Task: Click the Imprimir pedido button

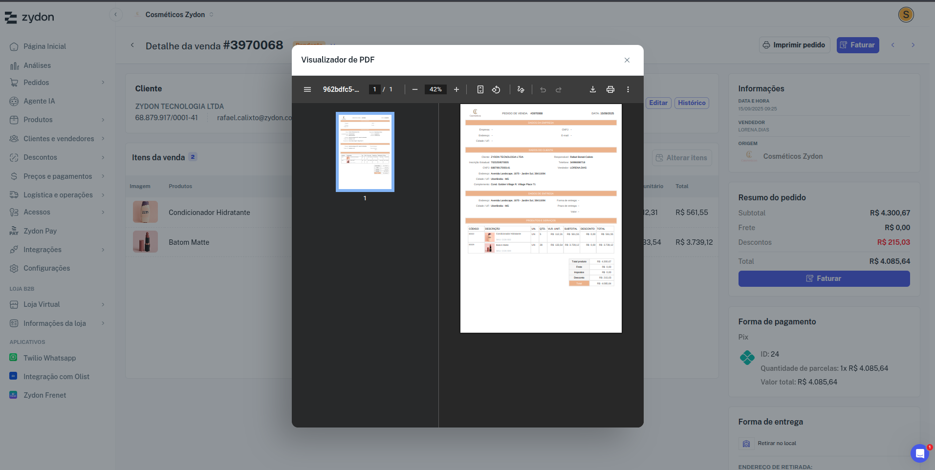Action: click(794, 45)
